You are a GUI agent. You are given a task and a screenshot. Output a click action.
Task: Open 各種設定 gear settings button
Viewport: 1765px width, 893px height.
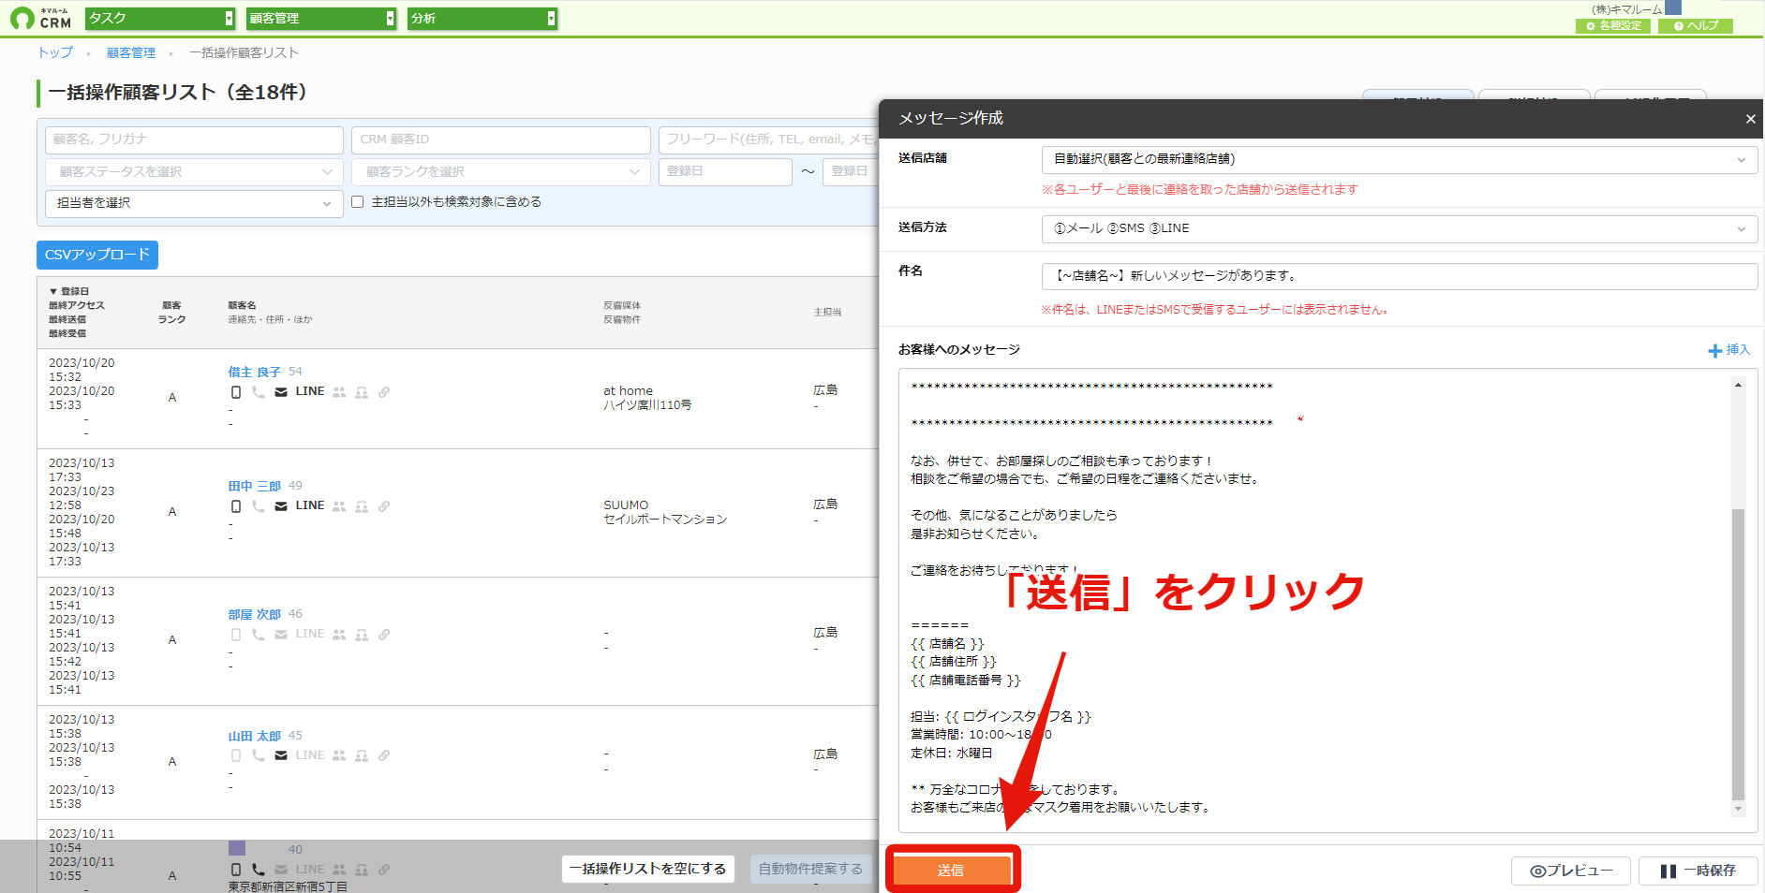tap(1613, 25)
